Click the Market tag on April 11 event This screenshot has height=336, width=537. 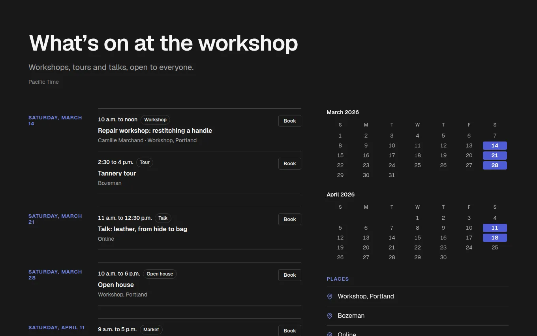(151, 330)
